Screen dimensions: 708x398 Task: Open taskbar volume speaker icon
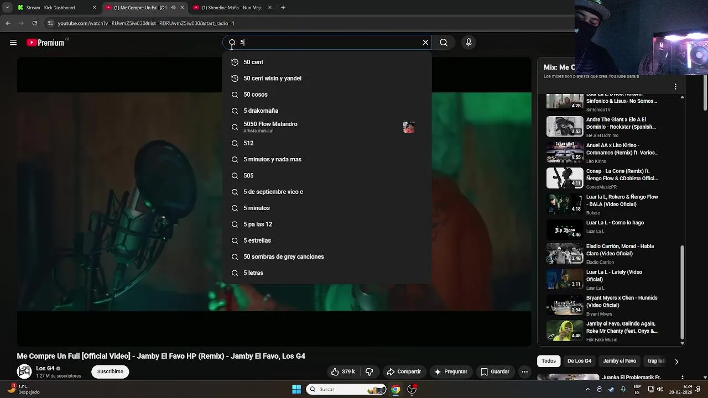tap(660, 389)
